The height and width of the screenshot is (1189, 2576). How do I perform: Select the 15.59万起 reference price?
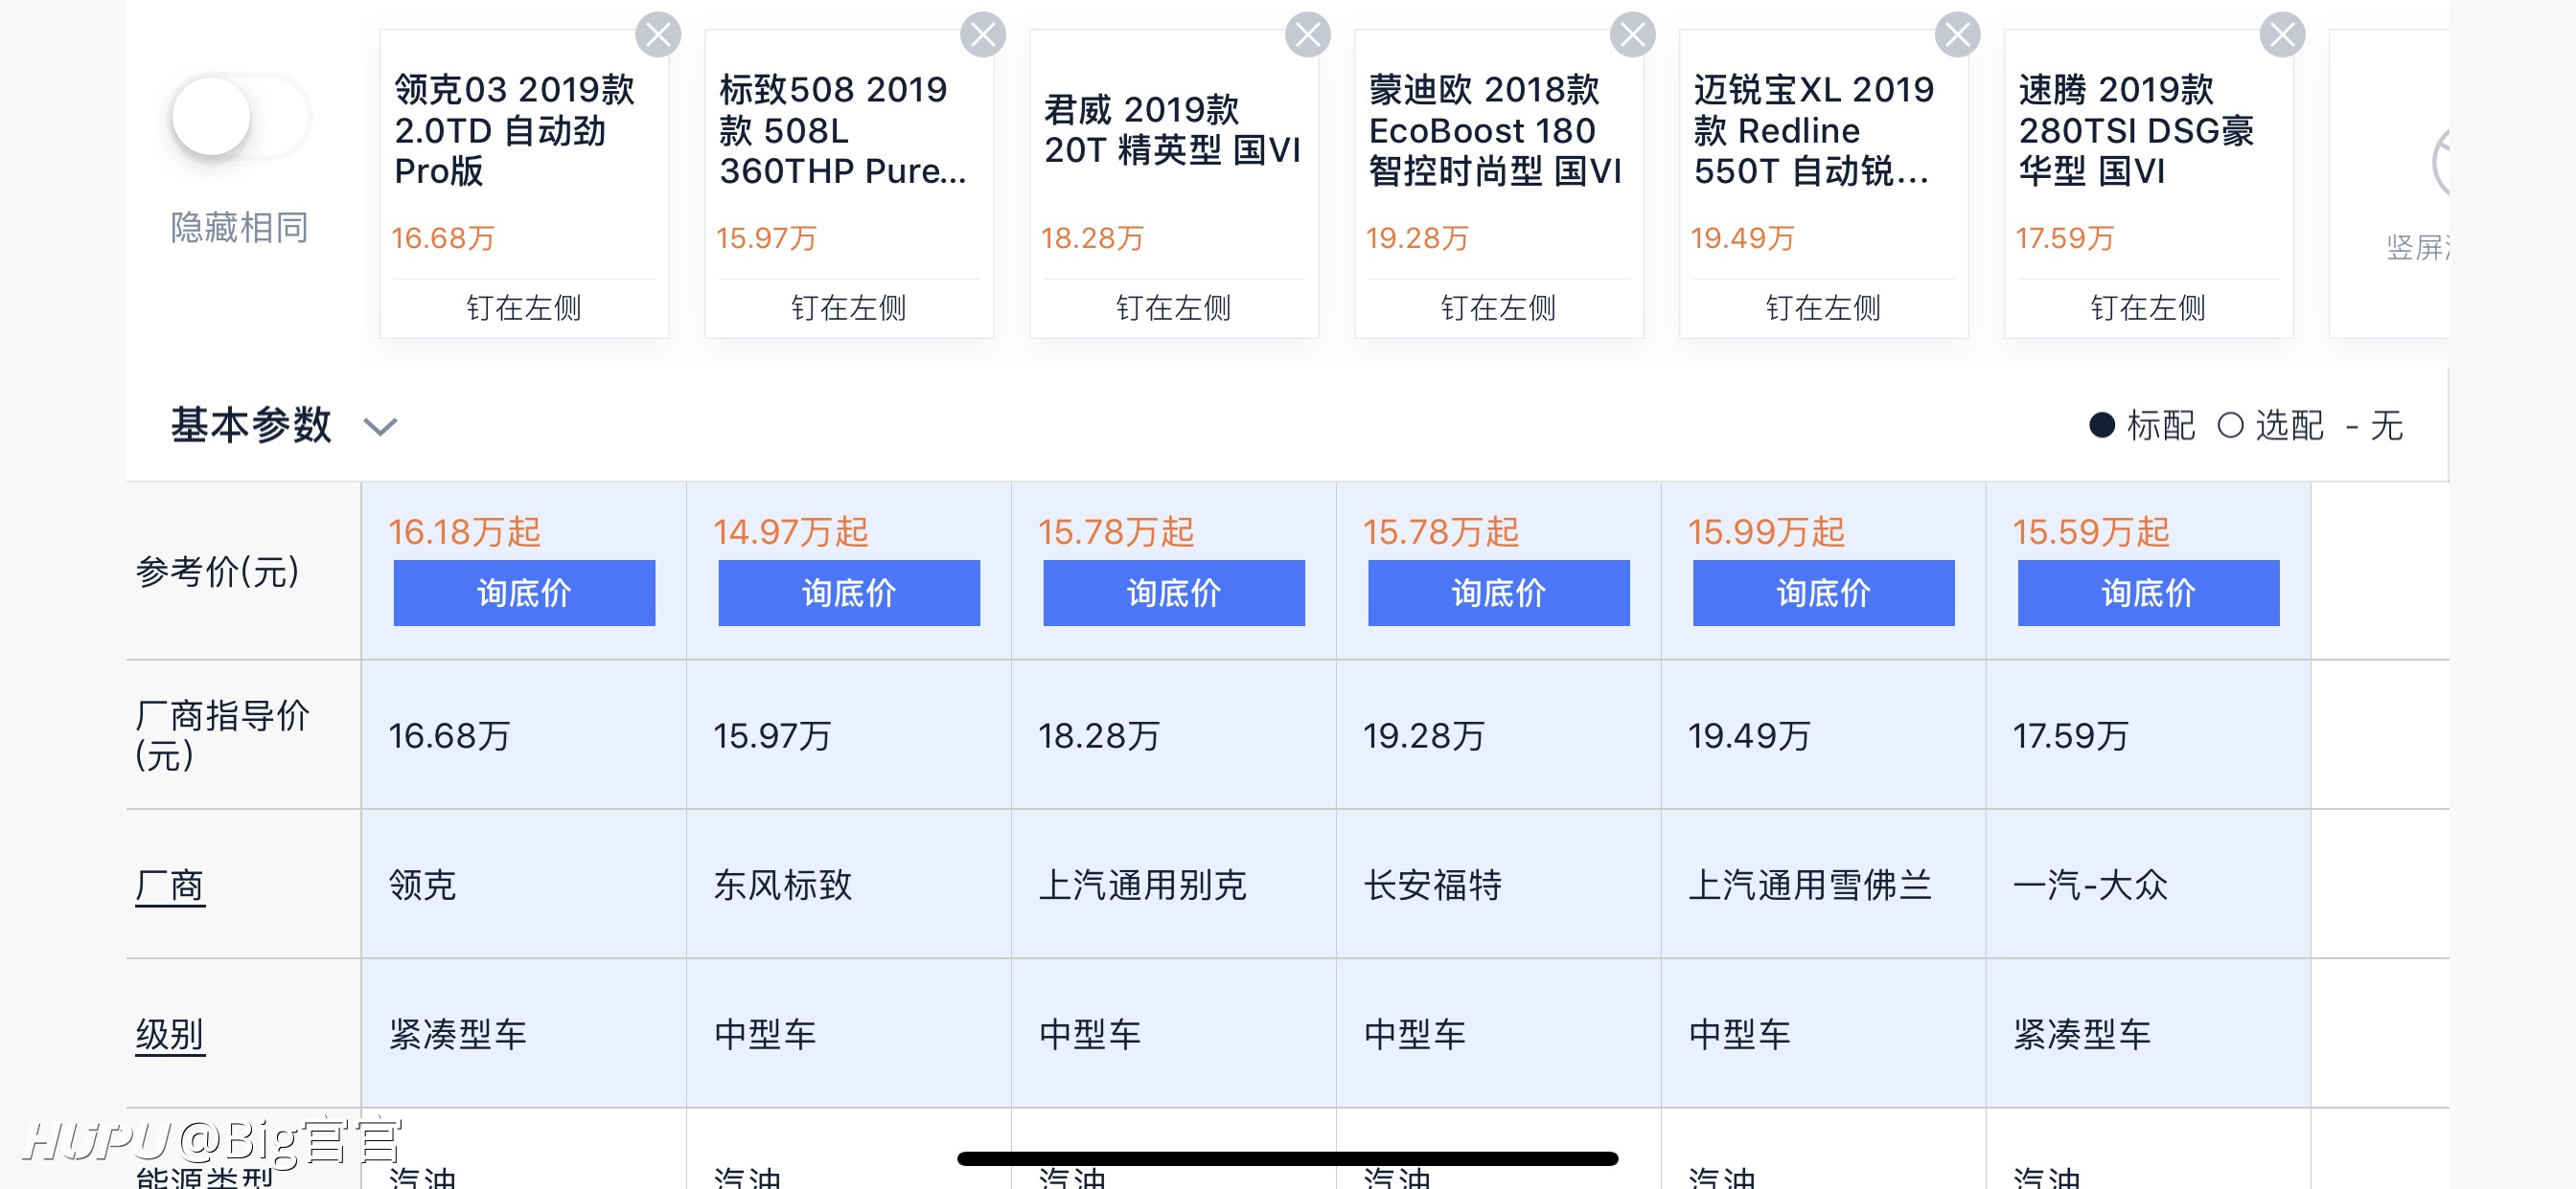[2092, 531]
